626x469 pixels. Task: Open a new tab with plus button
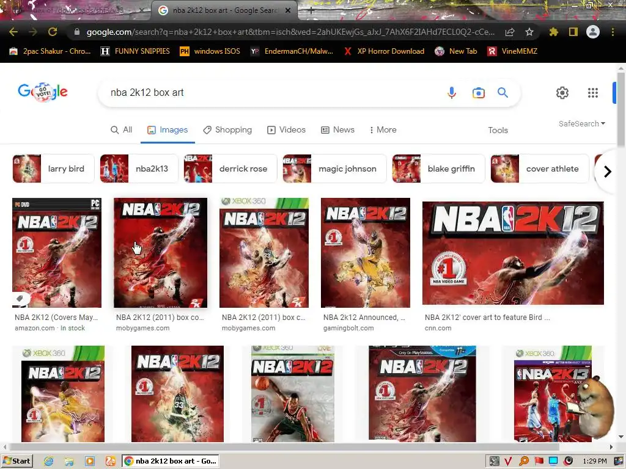(311, 11)
